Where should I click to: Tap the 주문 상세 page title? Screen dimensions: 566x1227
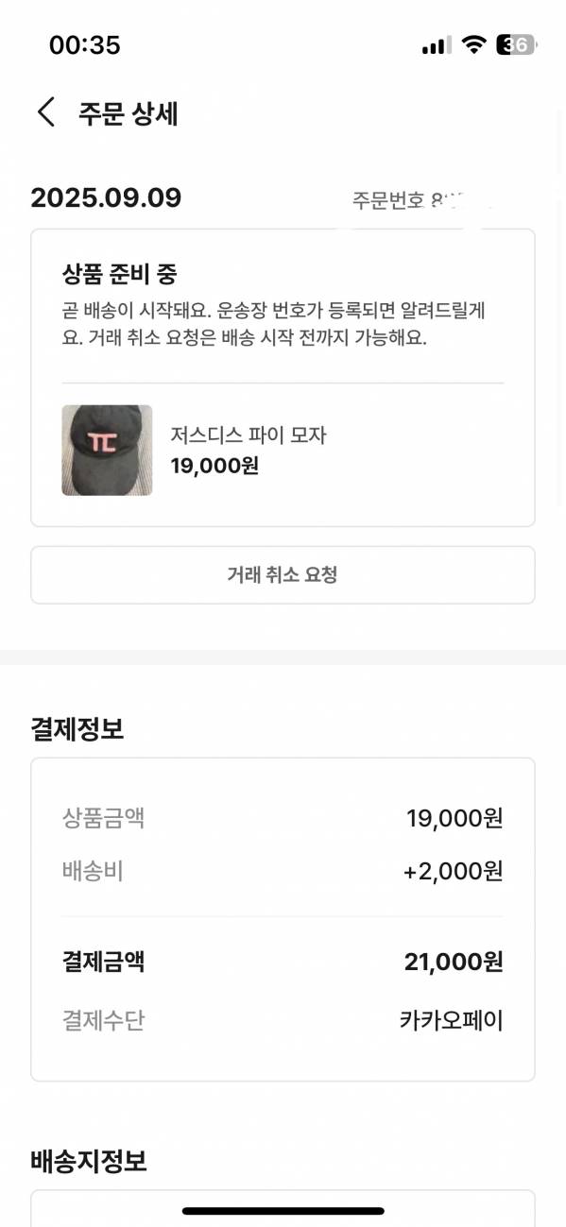129,113
